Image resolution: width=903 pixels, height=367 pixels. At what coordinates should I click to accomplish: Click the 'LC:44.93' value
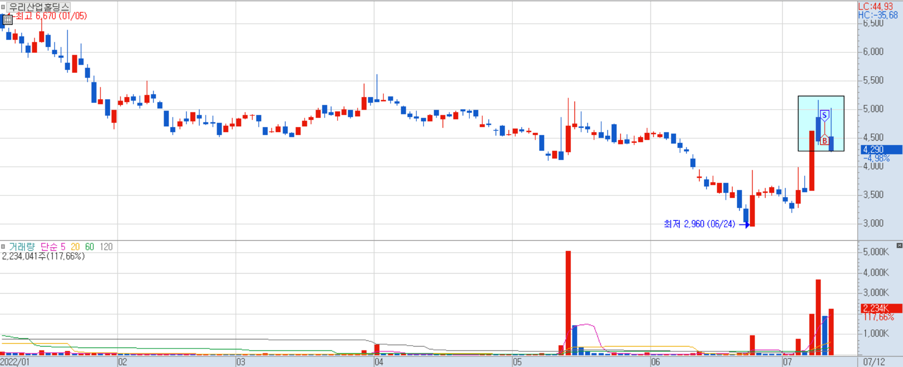(875, 6)
